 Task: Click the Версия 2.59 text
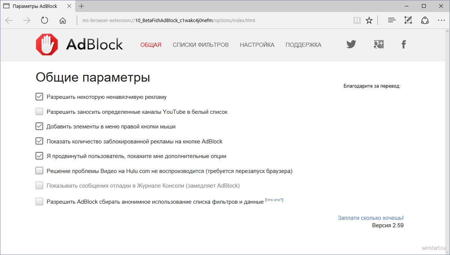(x=388, y=225)
